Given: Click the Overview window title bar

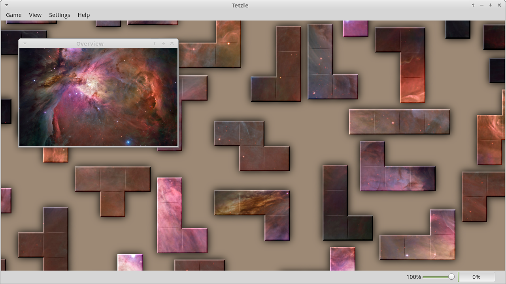Looking at the screenshot, I should pyautogui.click(x=90, y=43).
